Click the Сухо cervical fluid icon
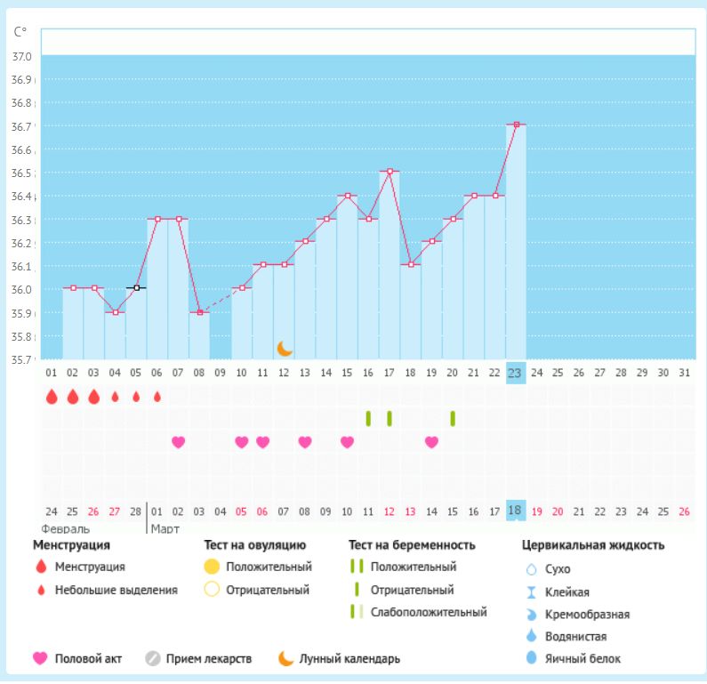The height and width of the screenshot is (684, 707). 532,569
